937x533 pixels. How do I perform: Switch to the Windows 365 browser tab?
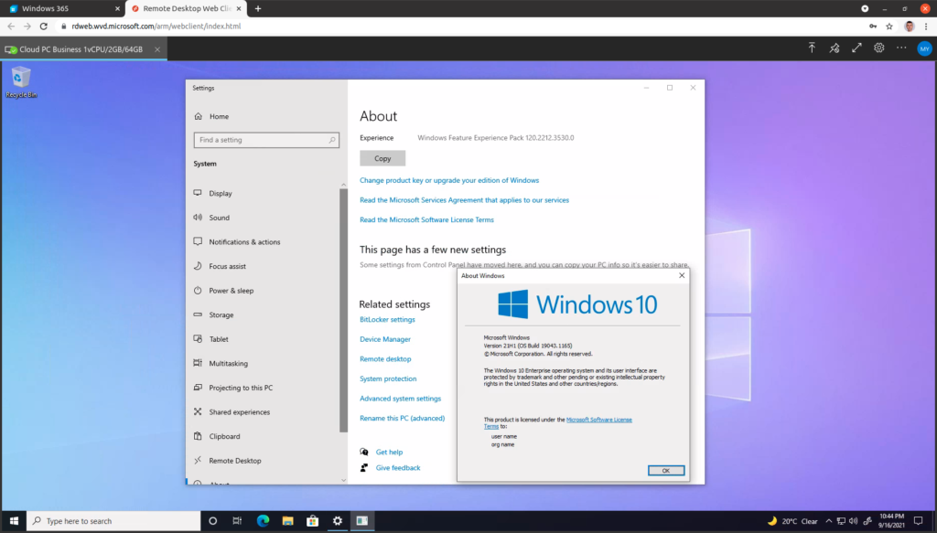pos(63,8)
